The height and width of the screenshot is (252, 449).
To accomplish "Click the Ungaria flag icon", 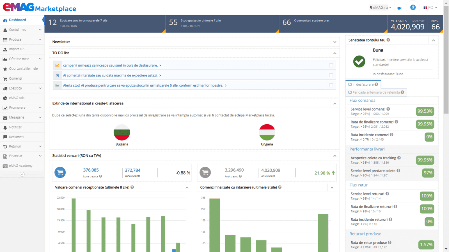I will [267, 132].
